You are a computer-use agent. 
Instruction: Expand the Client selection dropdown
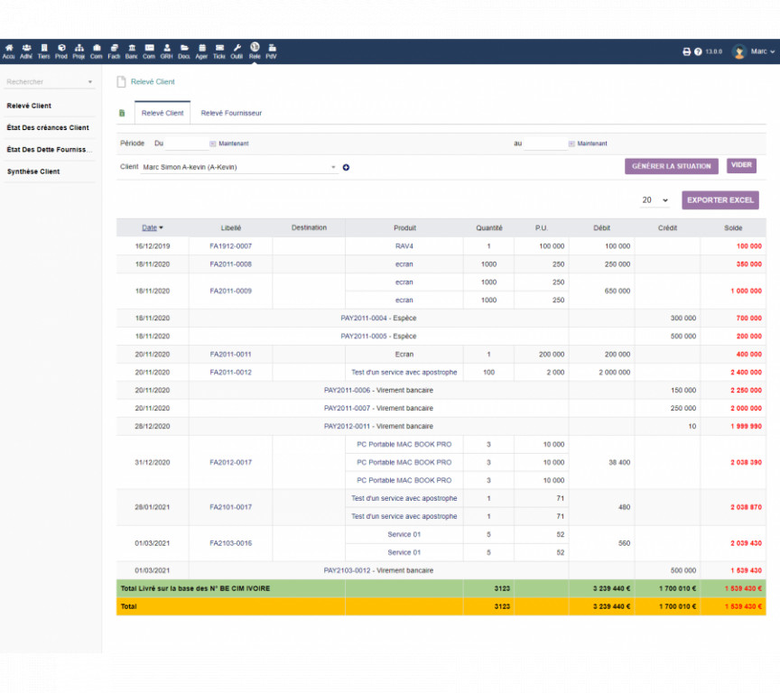[x=333, y=167]
